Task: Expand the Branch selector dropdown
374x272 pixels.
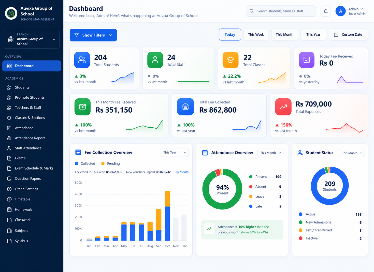Action: coord(32,39)
